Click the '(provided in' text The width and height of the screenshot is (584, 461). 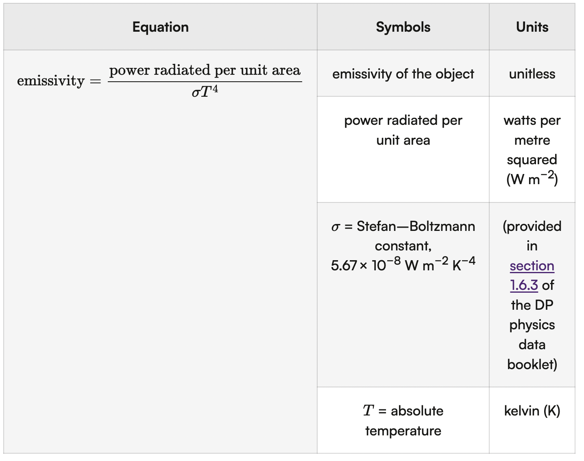pos(532,236)
